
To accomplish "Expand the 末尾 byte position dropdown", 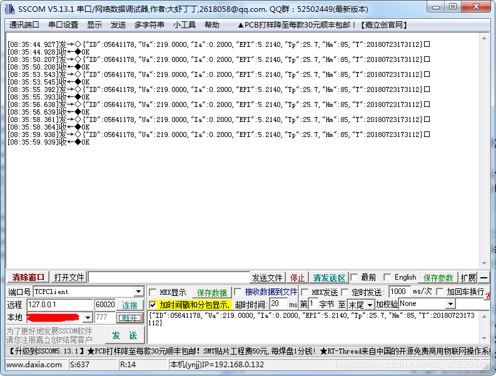I will [x=370, y=305].
